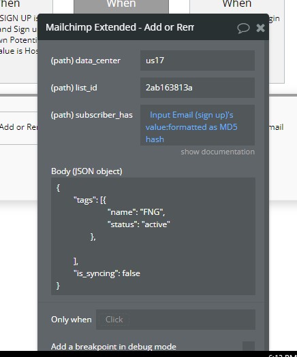297x357 pixels.
Task: Edit the data_center field containing us17
Action: click(x=198, y=61)
